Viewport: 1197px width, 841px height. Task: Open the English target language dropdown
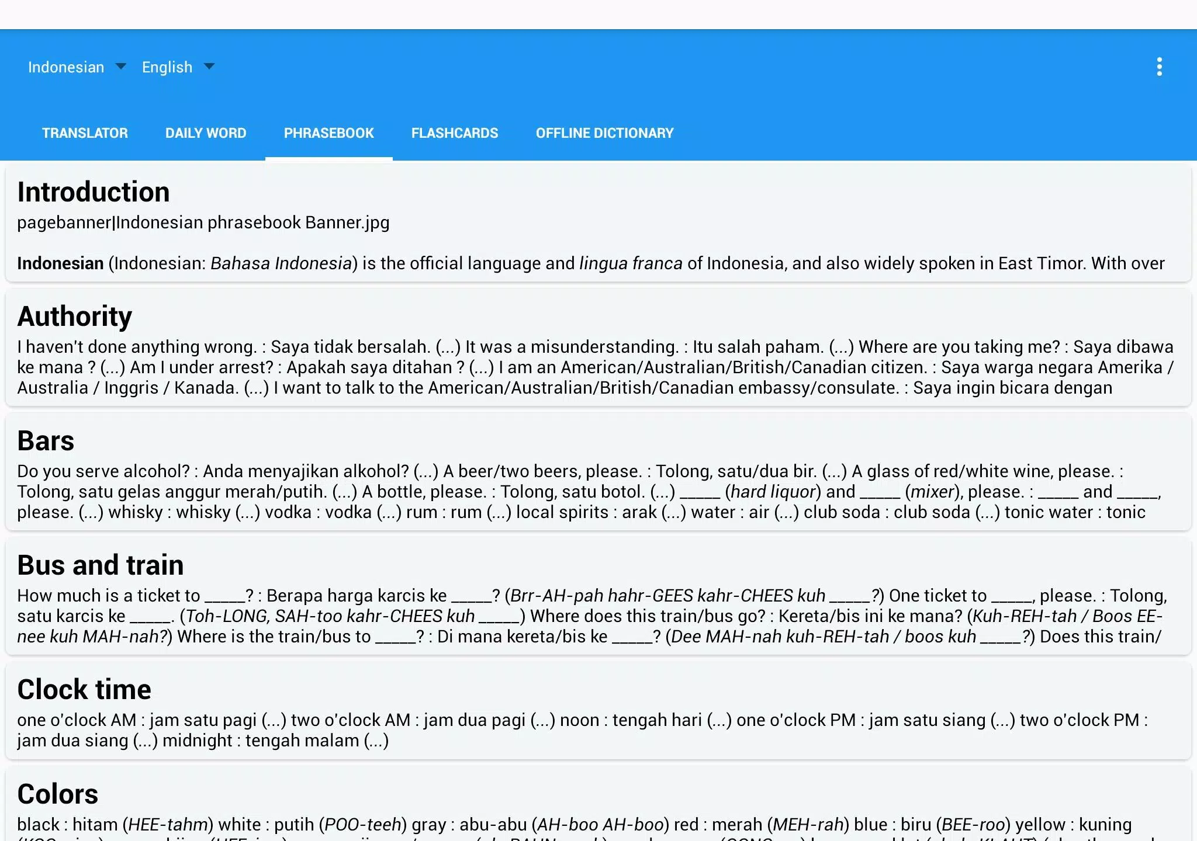(178, 67)
